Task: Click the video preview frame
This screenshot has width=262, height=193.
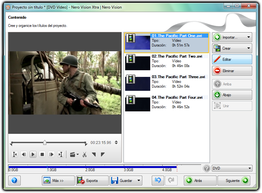Action: 65,83
